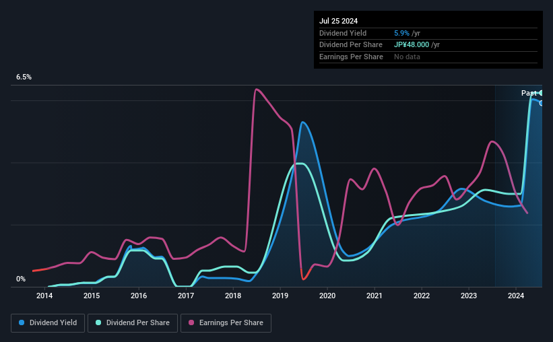Click the Jul 25 2024 tooltip date
This screenshot has height=342, width=553.
click(x=339, y=21)
